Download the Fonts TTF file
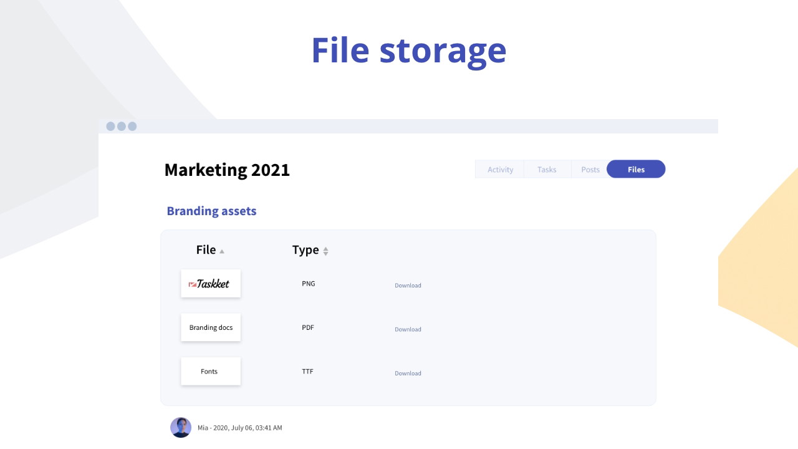This screenshot has height=449, width=798. 408,374
